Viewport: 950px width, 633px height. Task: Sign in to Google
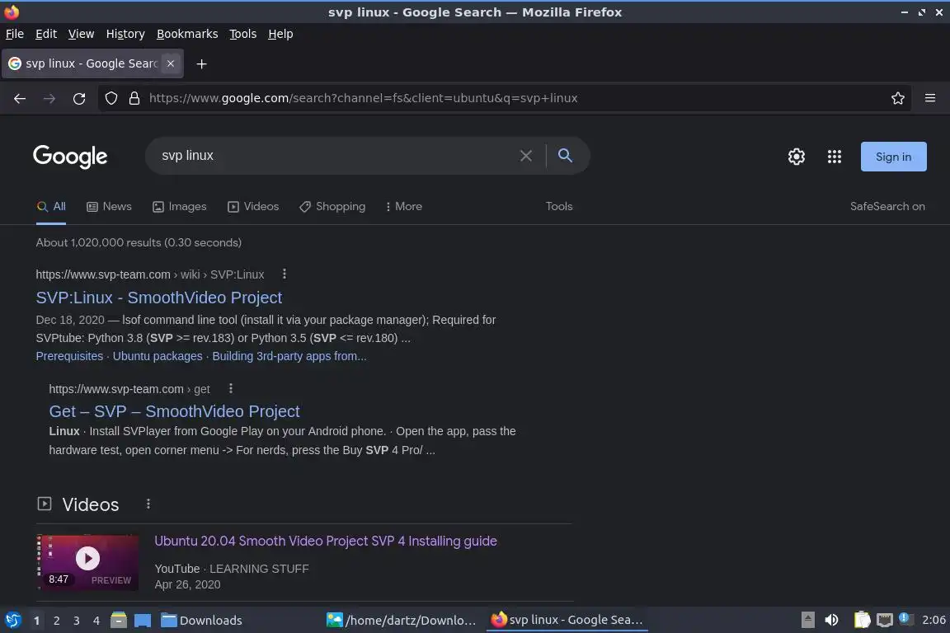pyautogui.click(x=893, y=157)
